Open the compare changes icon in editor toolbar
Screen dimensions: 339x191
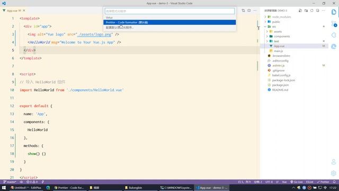pyautogui.click(x=243, y=11)
